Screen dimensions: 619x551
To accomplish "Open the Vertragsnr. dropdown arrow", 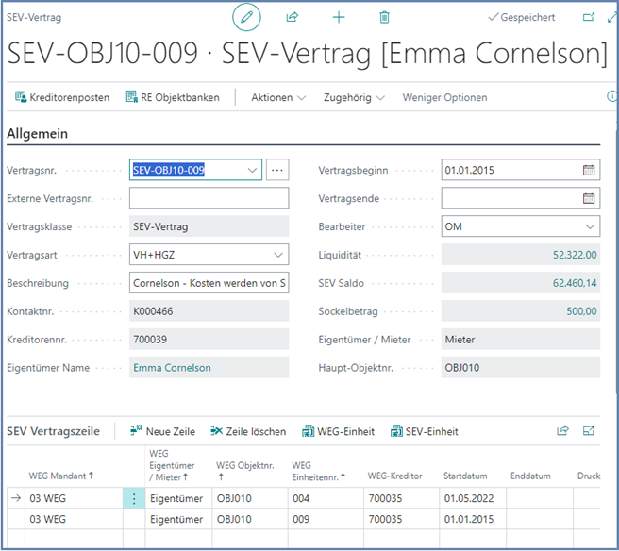I will 250,171.
